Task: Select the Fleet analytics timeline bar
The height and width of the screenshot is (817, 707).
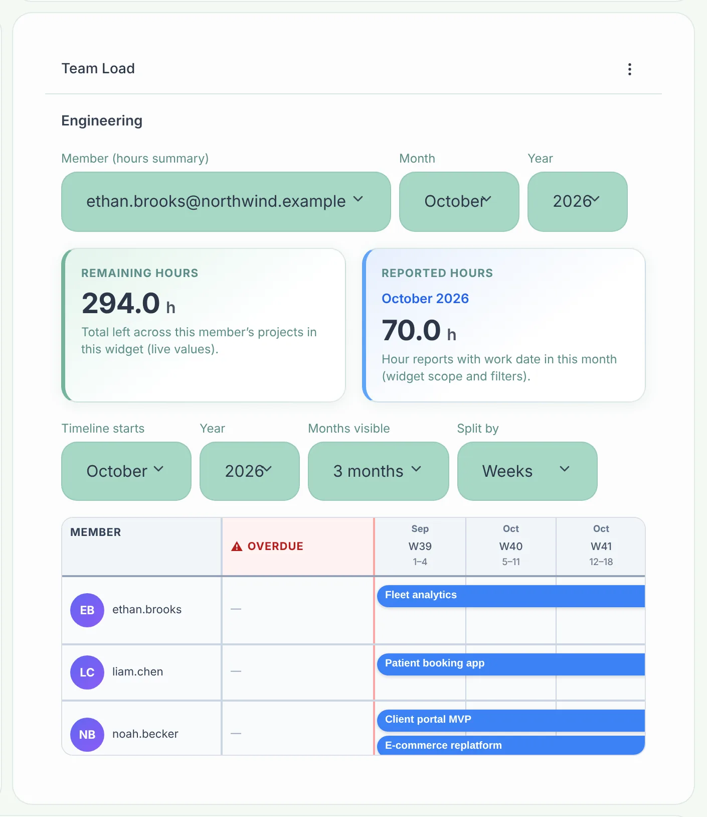Action: pyautogui.click(x=511, y=596)
